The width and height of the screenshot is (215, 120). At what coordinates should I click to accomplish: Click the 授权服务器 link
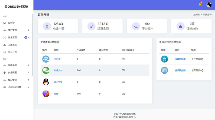pos(180,70)
